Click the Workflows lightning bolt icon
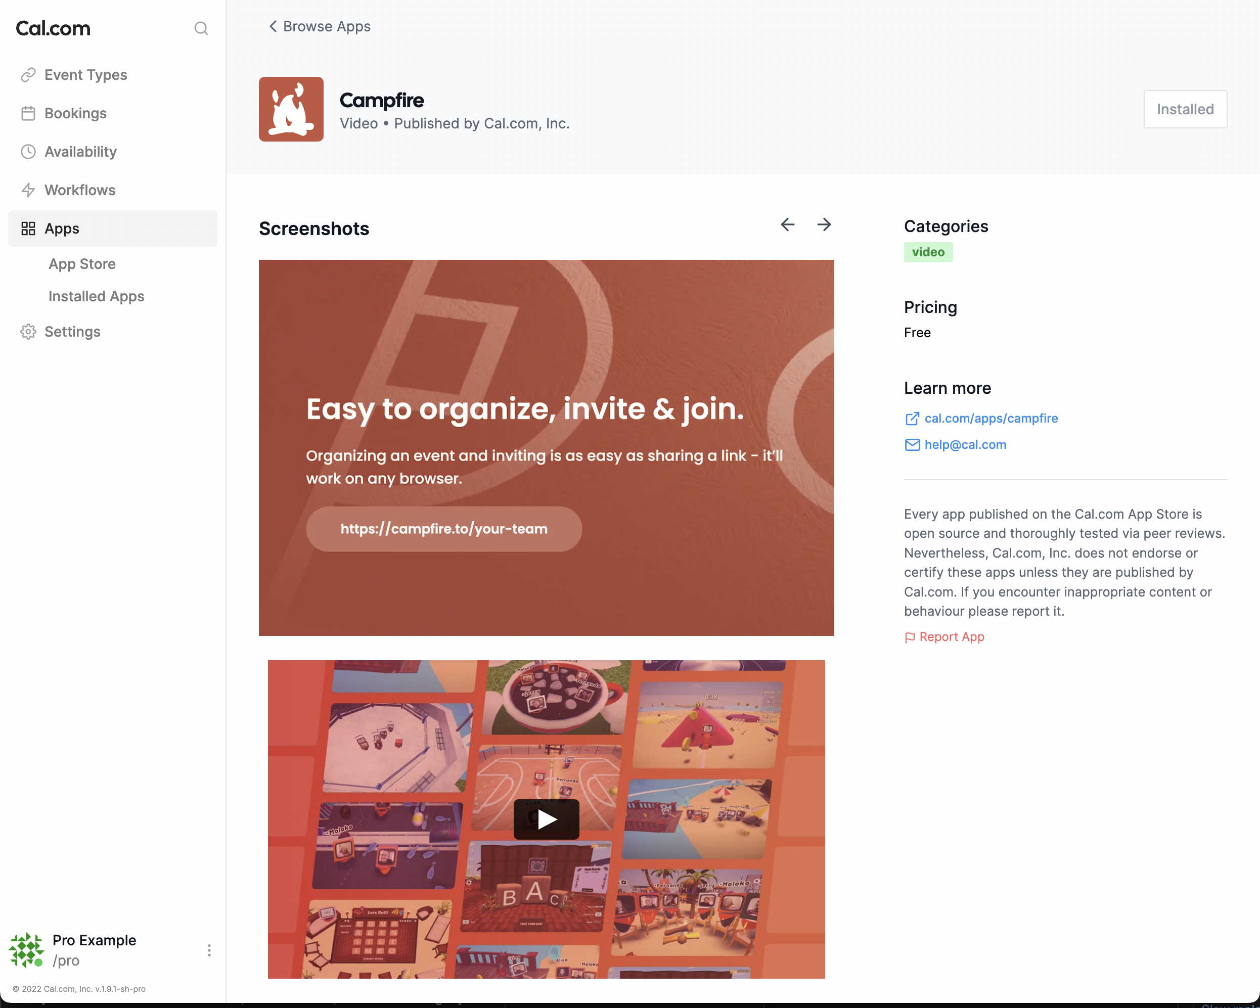The height and width of the screenshot is (1008, 1260). [28, 190]
